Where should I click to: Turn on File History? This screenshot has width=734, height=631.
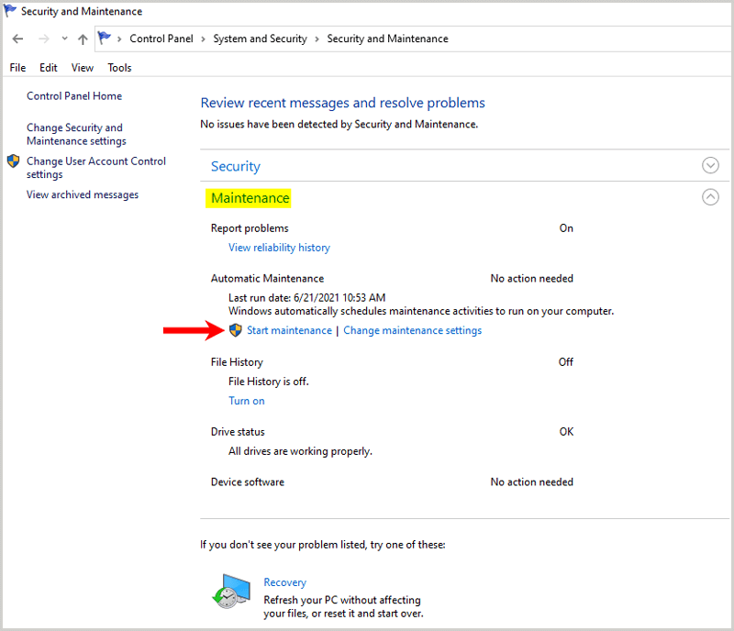tap(246, 401)
